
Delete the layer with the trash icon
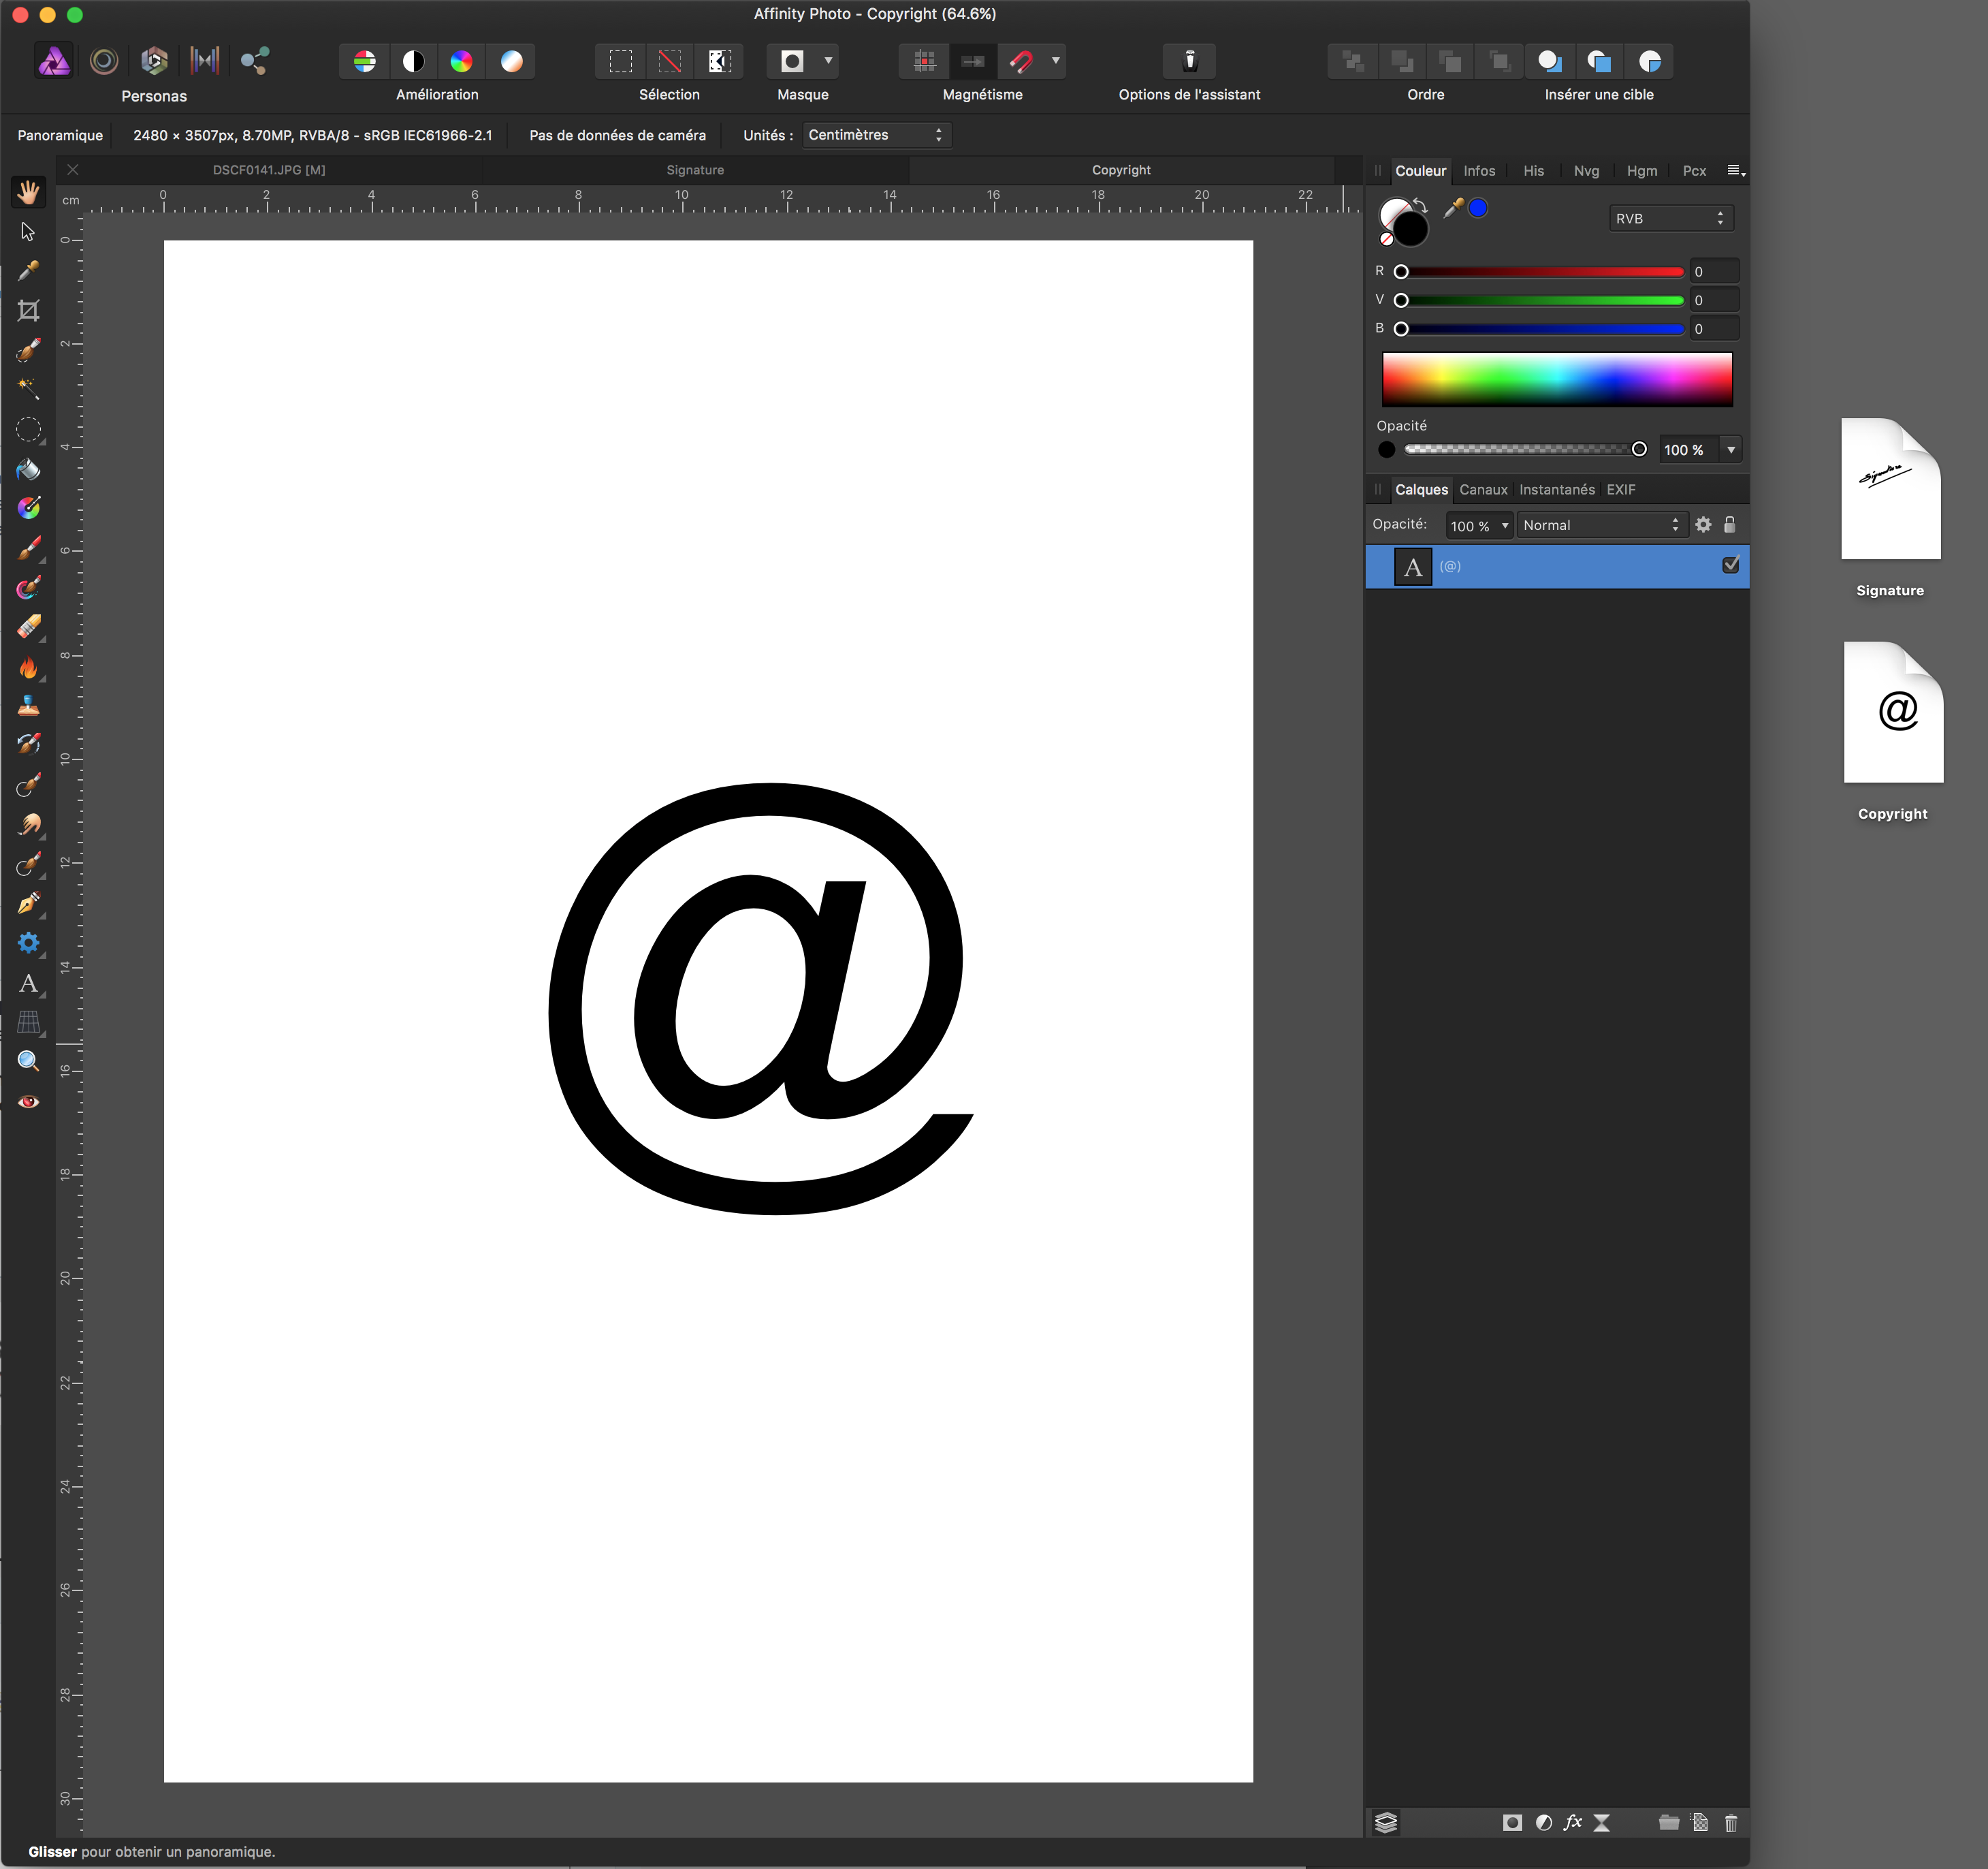pyautogui.click(x=1731, y=1822)
